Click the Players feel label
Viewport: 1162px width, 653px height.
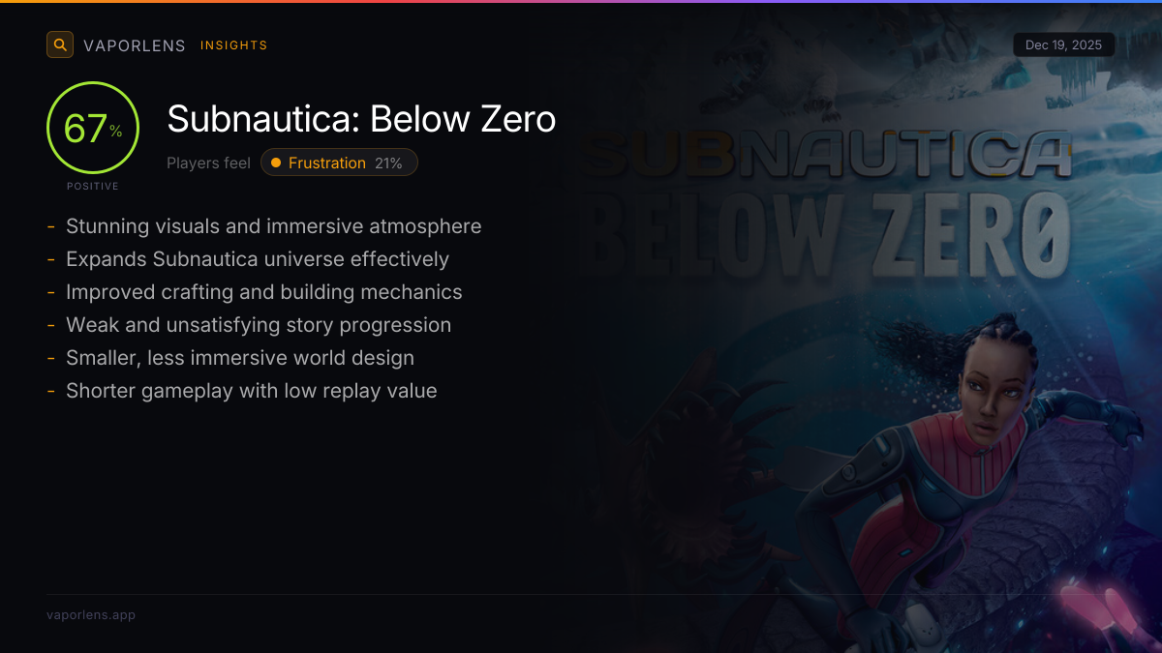click(208, 163)
